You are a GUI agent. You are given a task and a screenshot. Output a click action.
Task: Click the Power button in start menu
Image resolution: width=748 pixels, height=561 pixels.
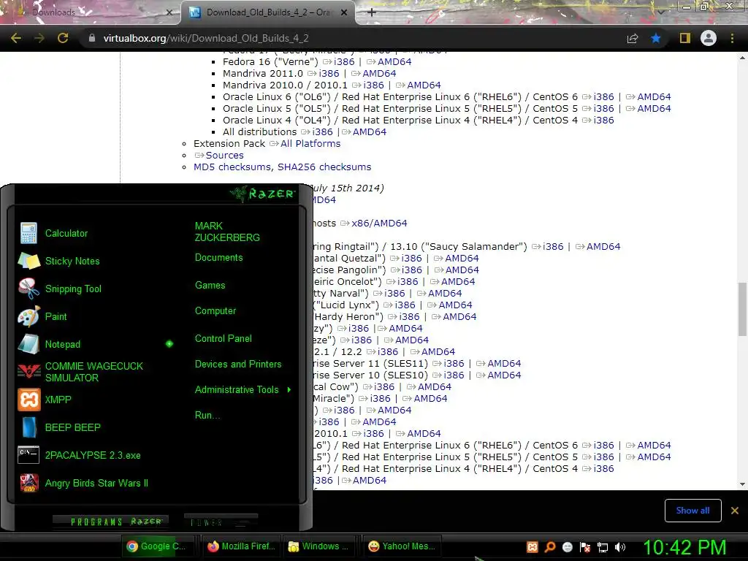coord(221,522)
